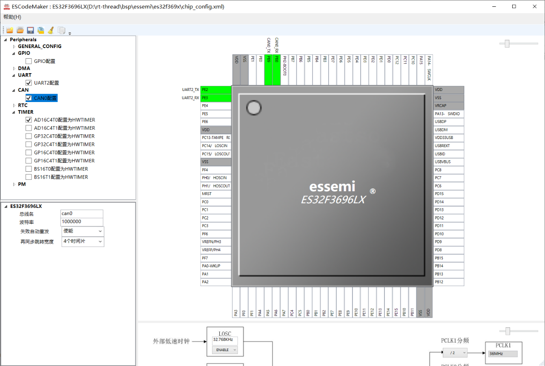Click the PD15 pin
Image resolution: width=545 pixels, height=366 pixels.
(x=449, y=194)
